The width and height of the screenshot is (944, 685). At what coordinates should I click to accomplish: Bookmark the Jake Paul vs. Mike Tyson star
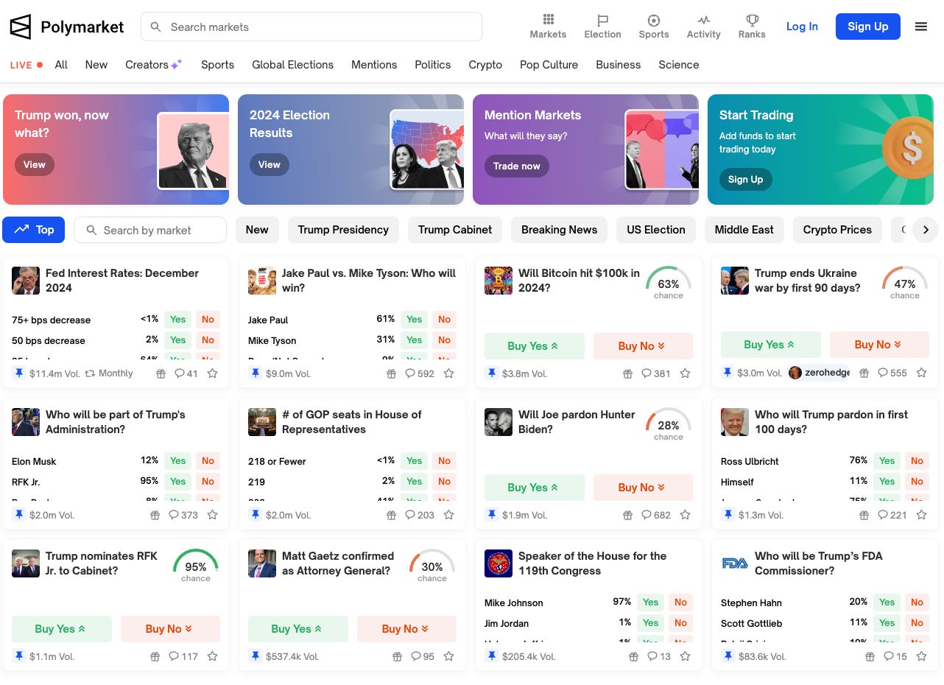click(449, 373)
